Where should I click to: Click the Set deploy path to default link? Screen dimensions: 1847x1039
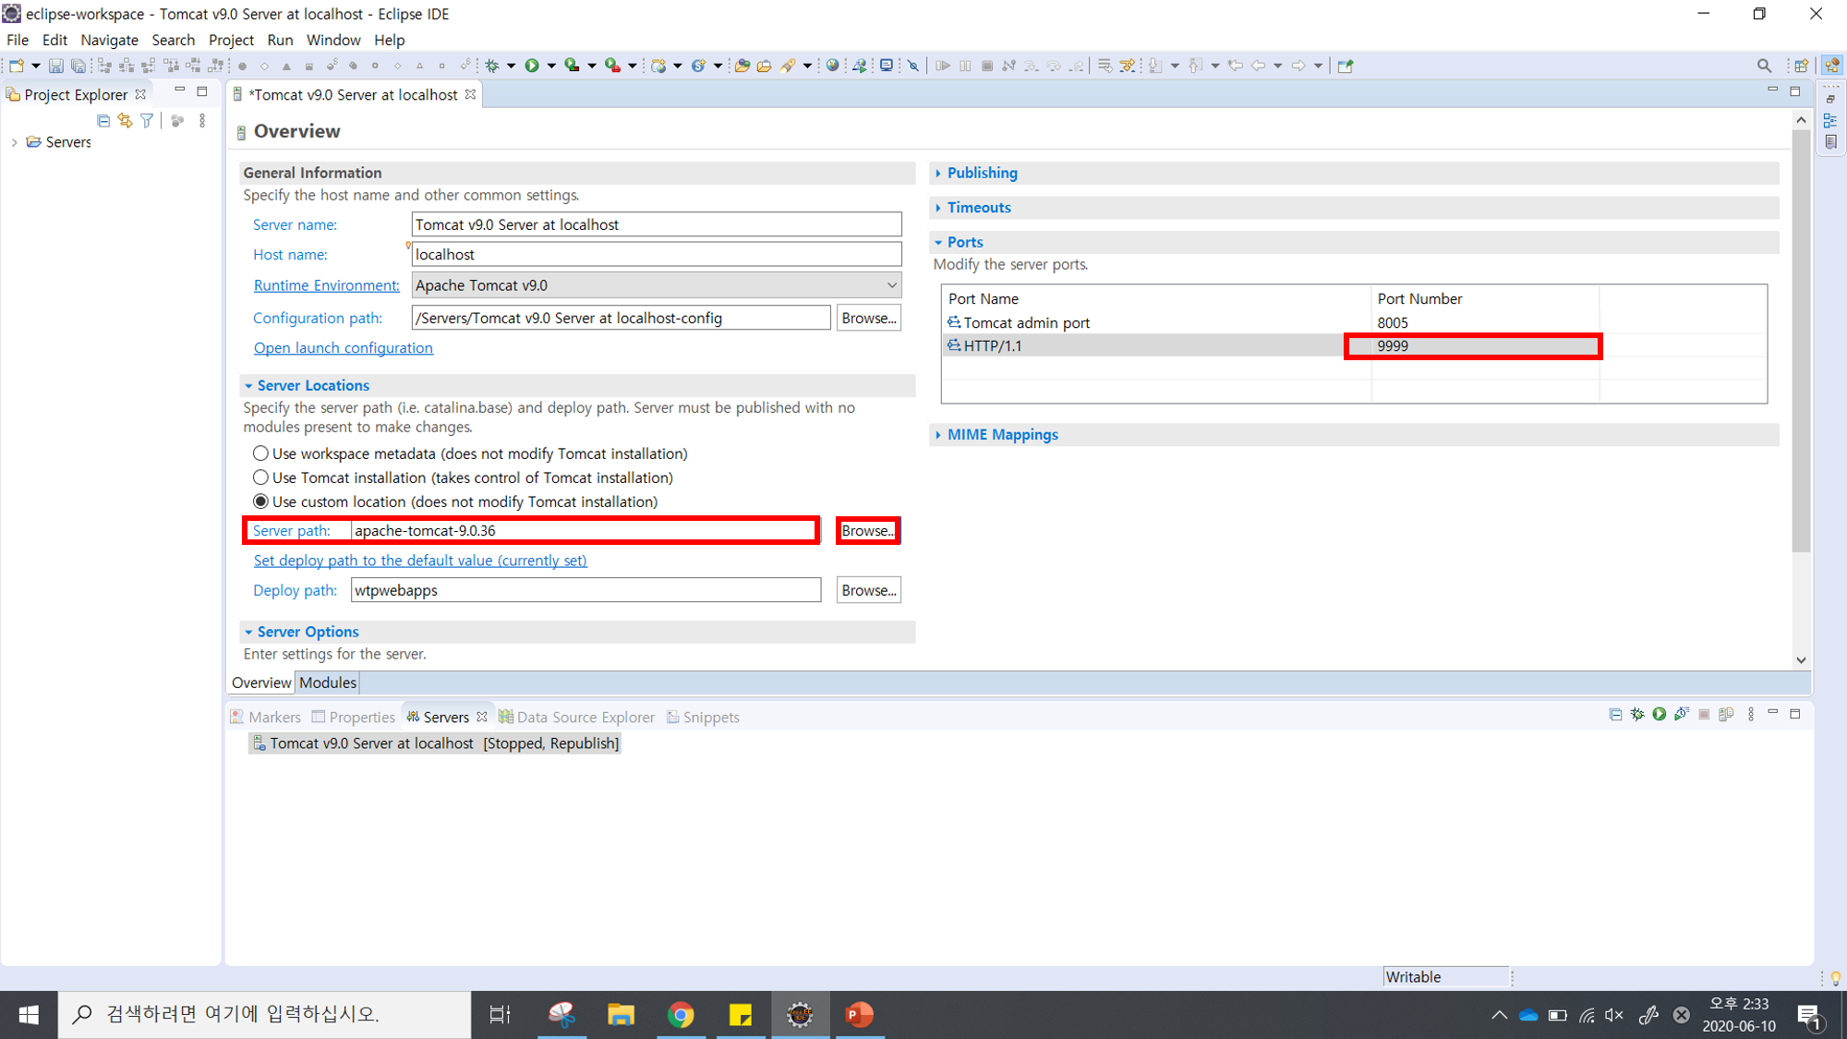420,561
